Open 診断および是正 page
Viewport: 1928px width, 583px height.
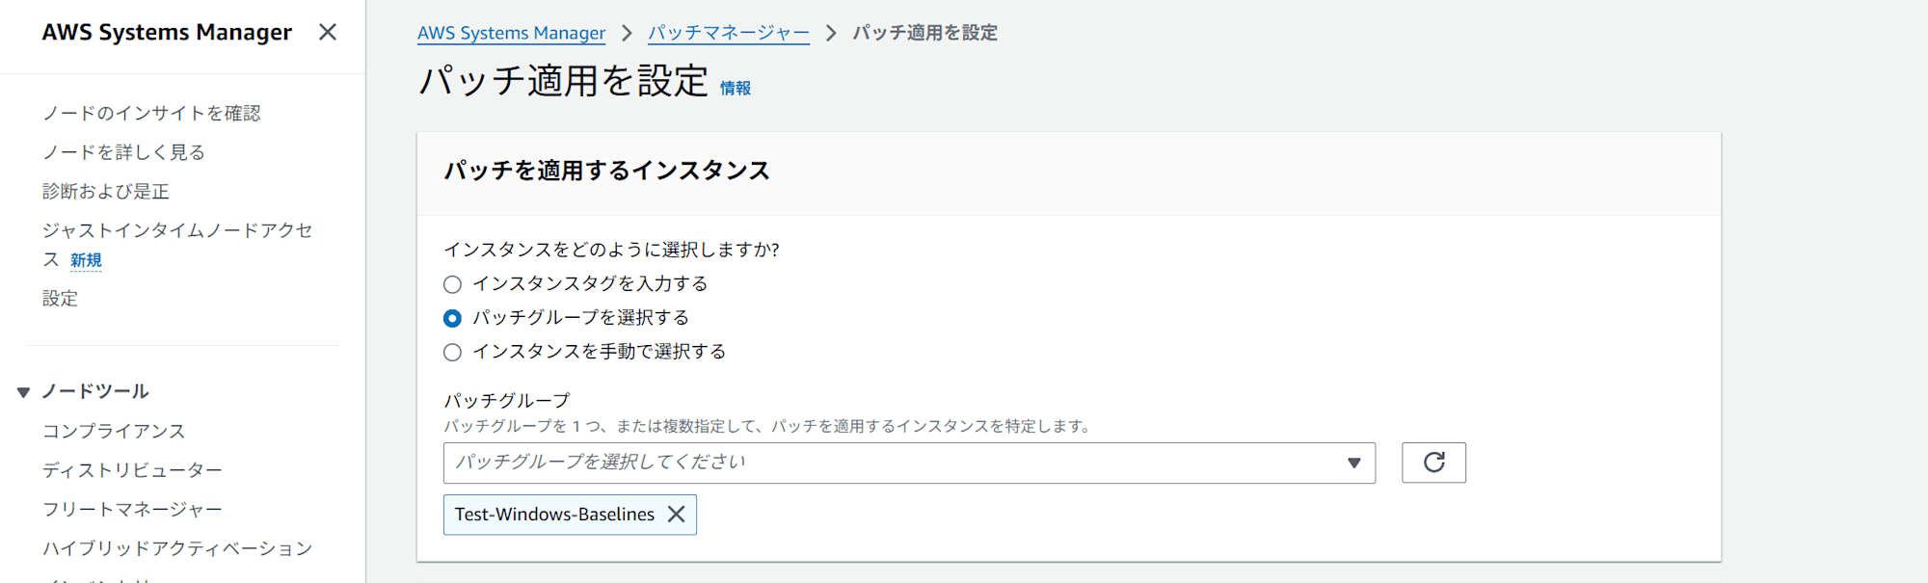pos(106,191)
